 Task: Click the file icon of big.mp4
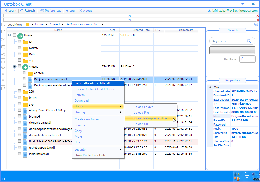(25, 117)
